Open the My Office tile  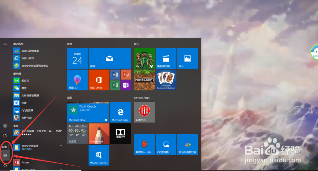99,80
